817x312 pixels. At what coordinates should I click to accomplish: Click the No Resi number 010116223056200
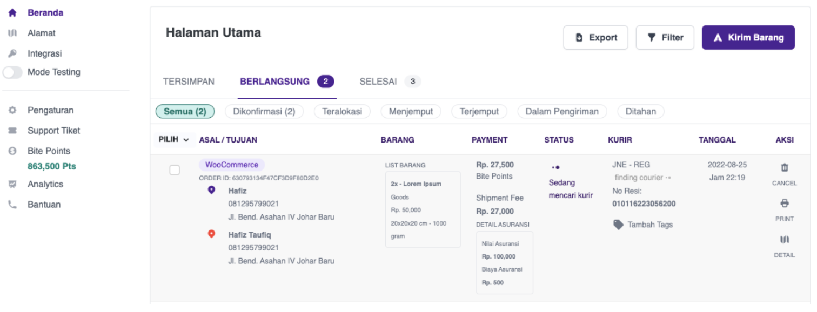coord(644,204)
